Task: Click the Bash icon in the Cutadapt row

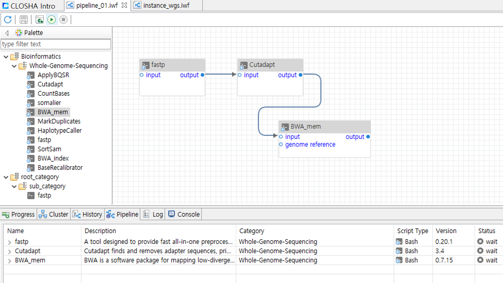Action: point(399,251)
